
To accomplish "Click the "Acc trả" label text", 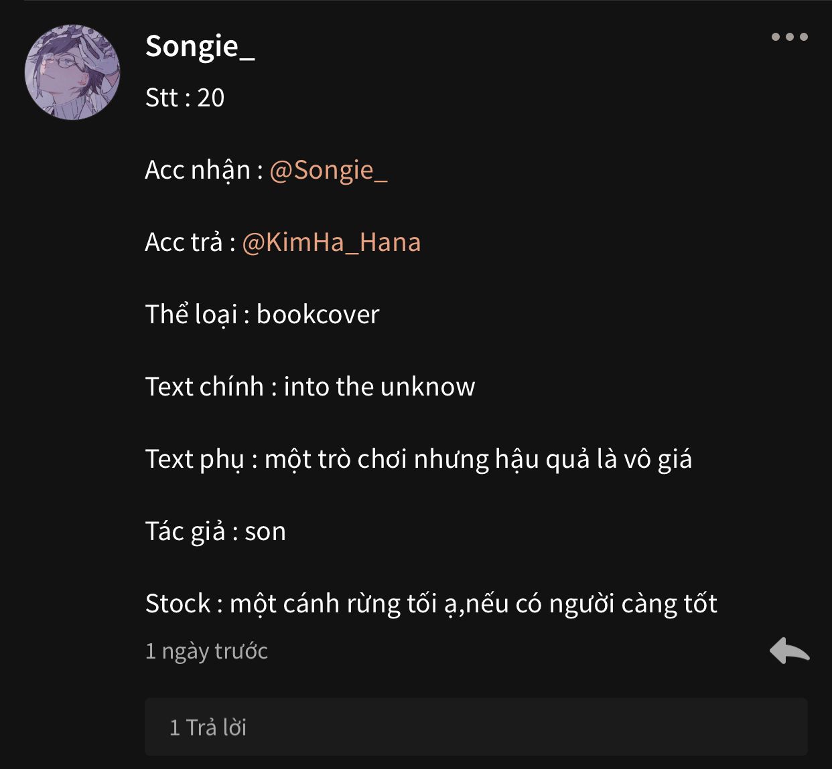I will point(183,242).
